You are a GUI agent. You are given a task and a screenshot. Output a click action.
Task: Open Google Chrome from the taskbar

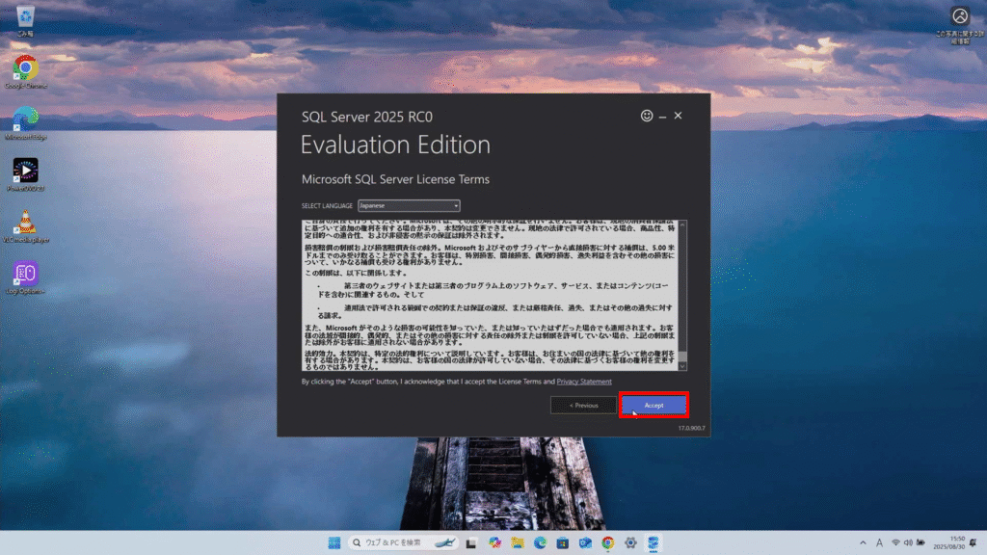click(x=608, y=542)
